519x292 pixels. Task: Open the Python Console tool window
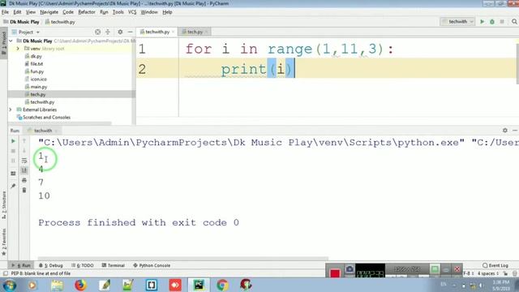pos(152,265)
